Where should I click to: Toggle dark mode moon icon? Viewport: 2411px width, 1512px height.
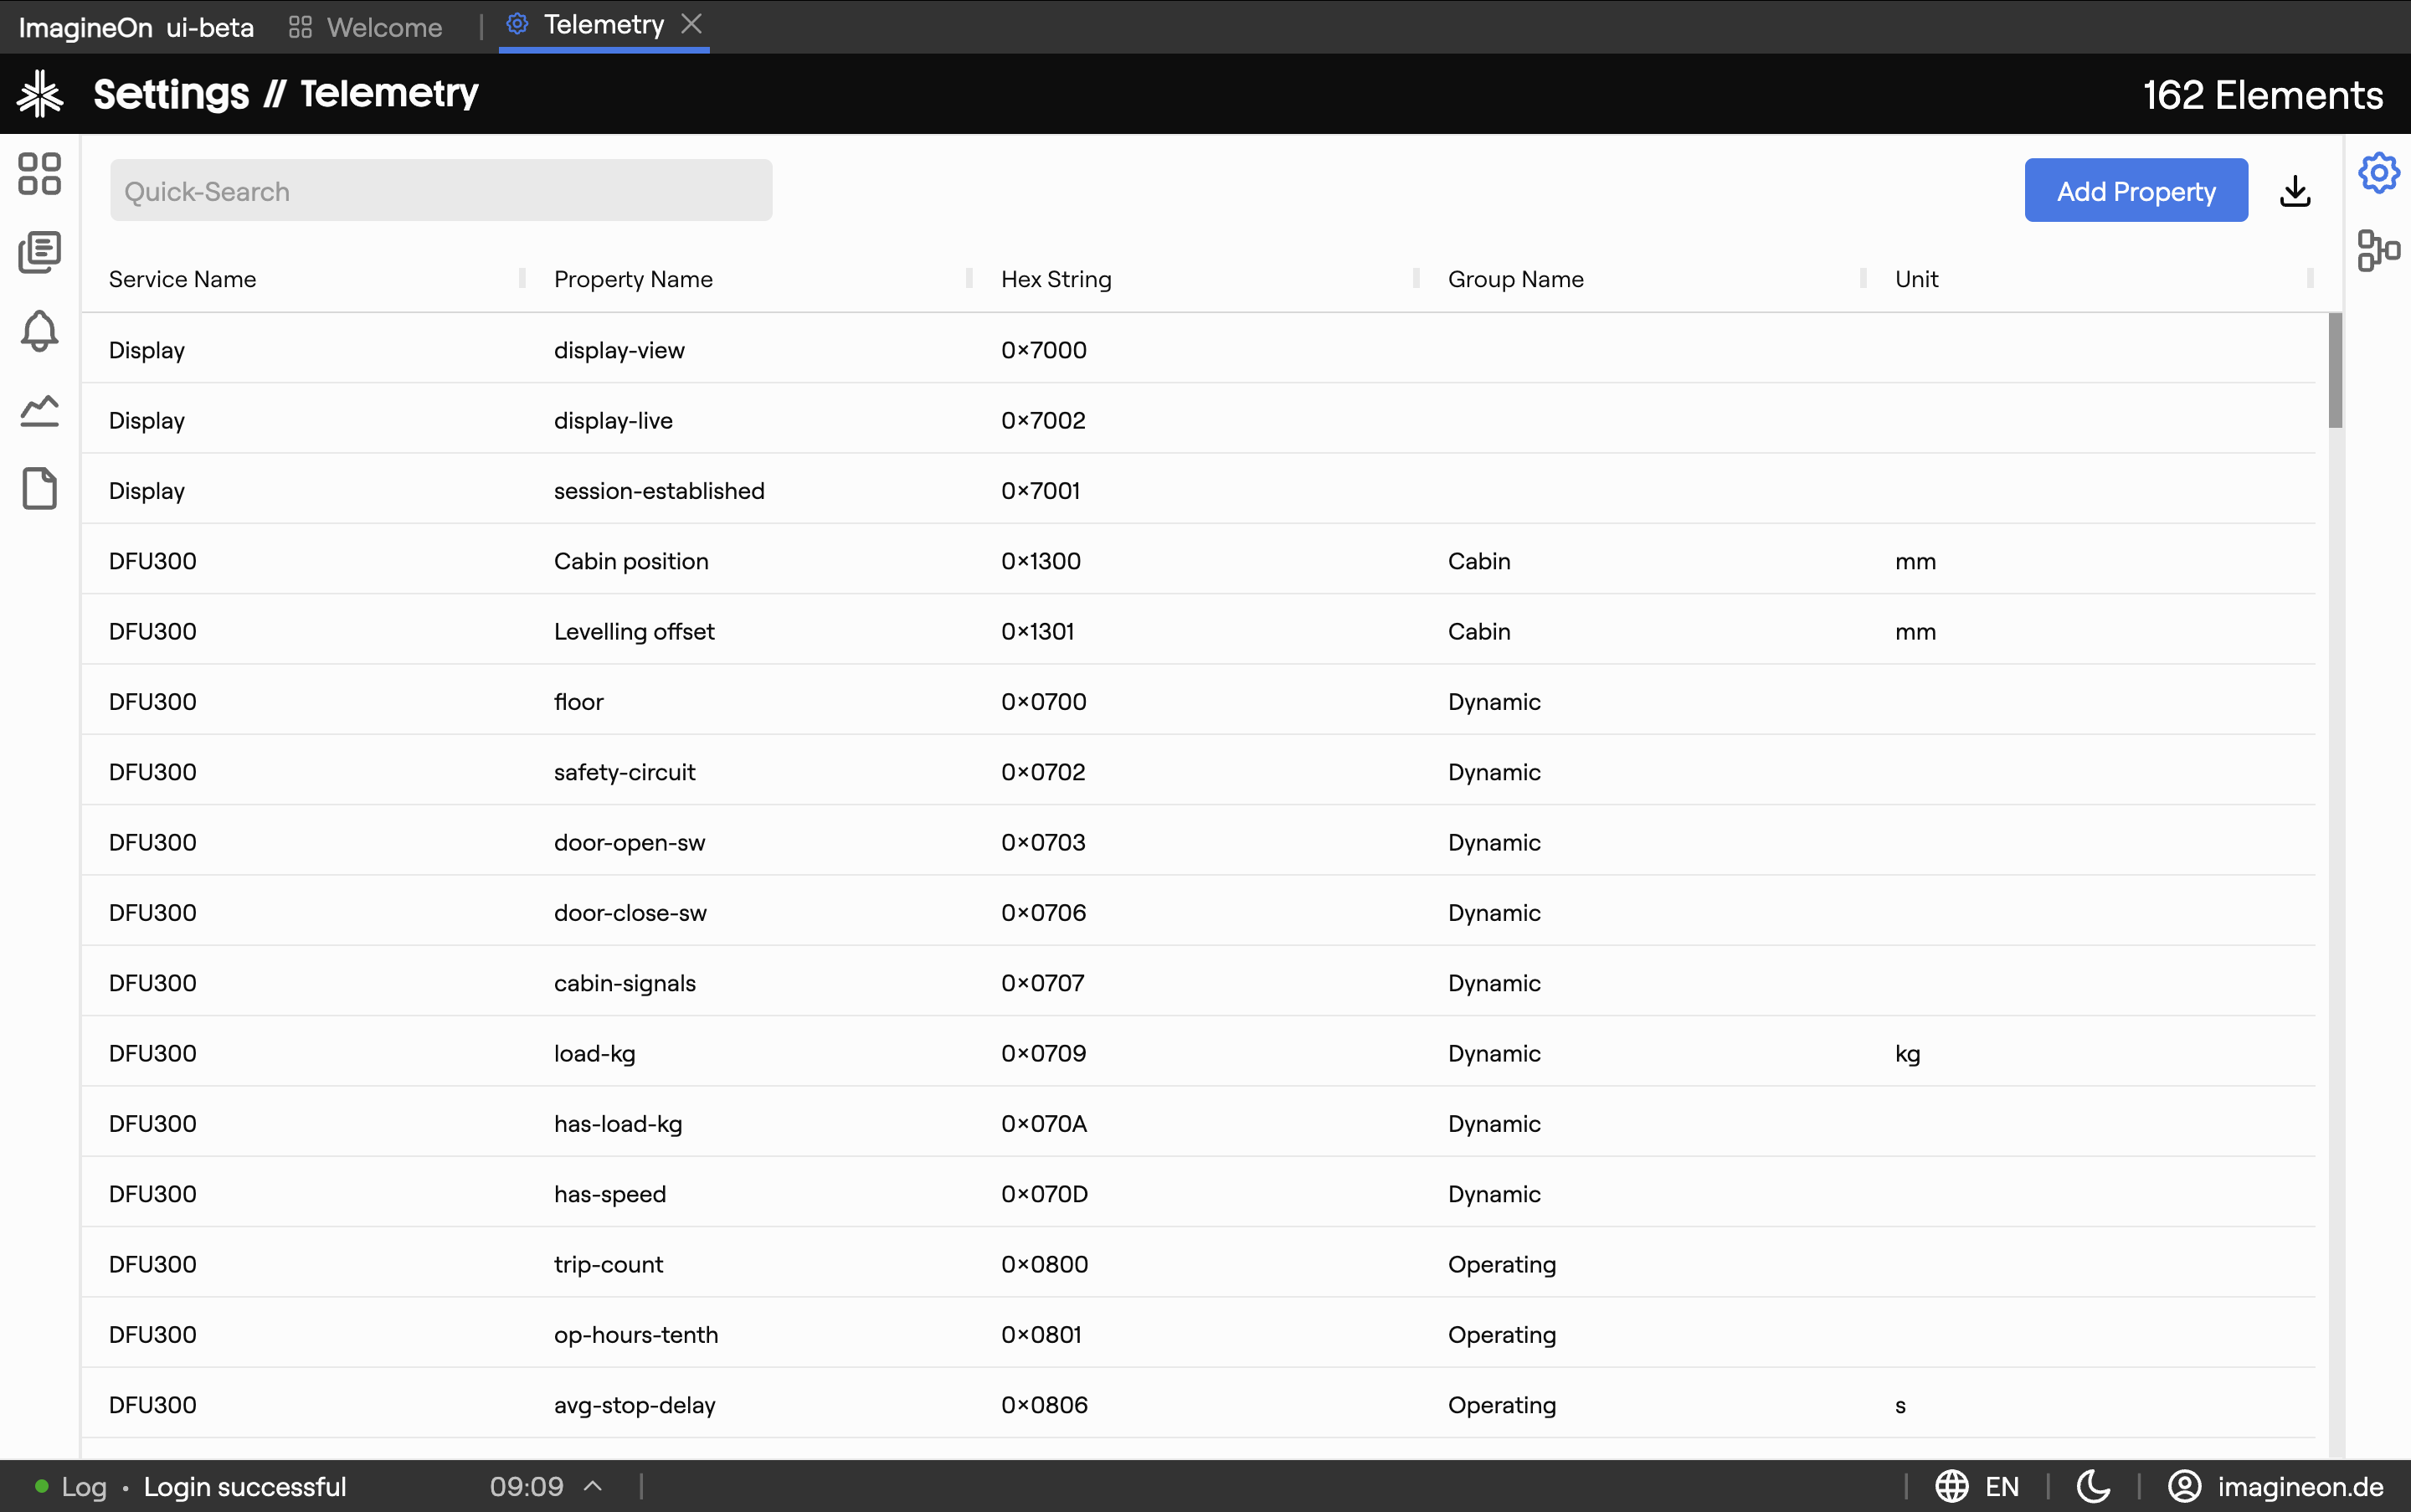click(2094, 1486)
